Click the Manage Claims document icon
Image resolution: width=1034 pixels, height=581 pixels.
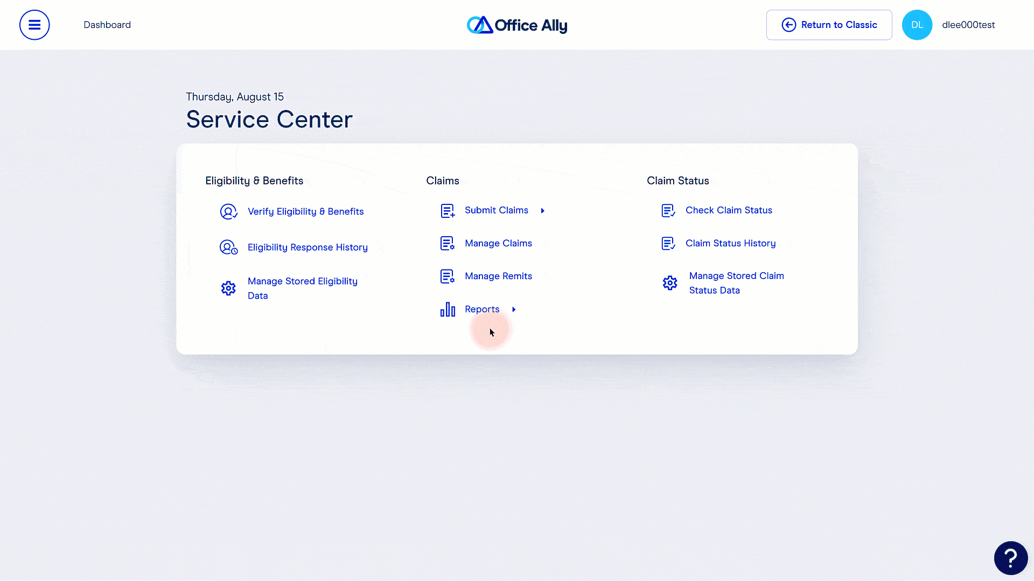point(448,243)
